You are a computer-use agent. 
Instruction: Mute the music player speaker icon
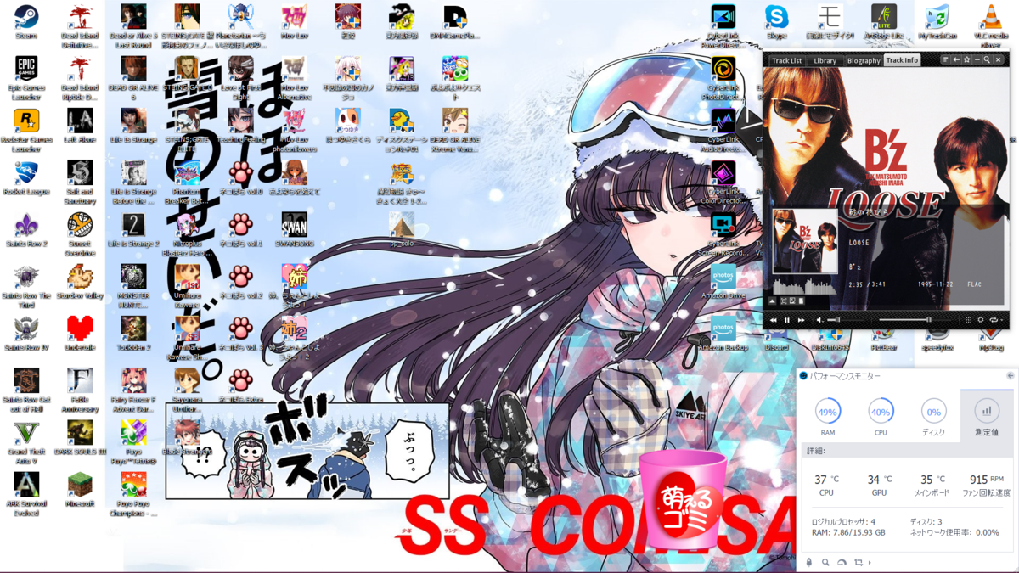[x=819, y=320]
